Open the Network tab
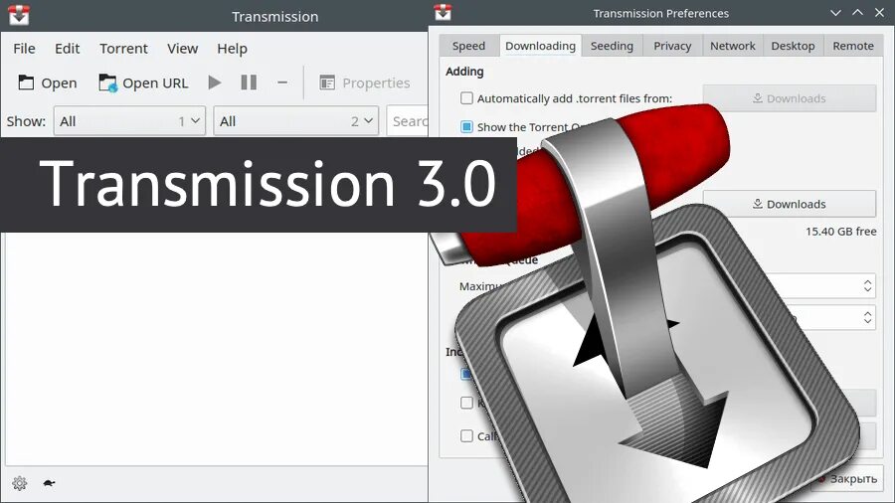Image resolution: width=895 pixels, height=503 pixels. [732, 46]
